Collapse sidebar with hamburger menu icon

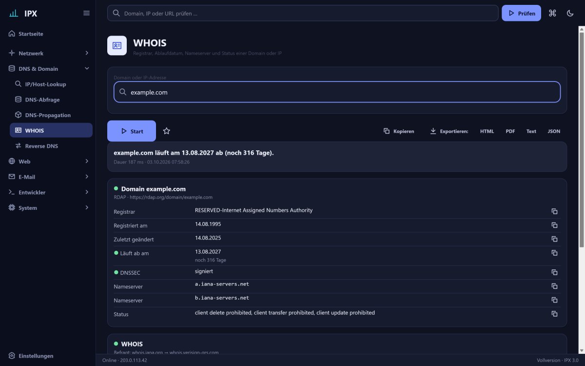pos(86,13)
